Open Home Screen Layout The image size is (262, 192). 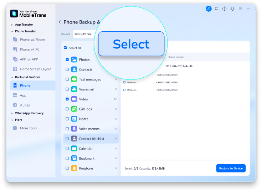tap(32, 69)
